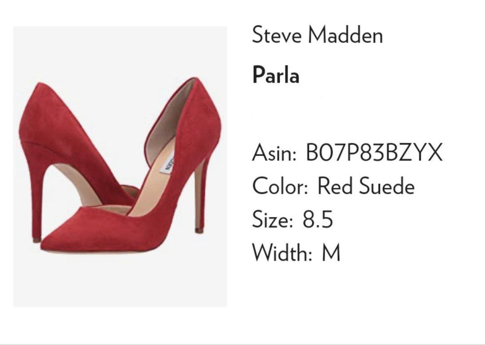Screen dimensions: 485x345
Task: Click the Width label text
Action: [282, 253]
